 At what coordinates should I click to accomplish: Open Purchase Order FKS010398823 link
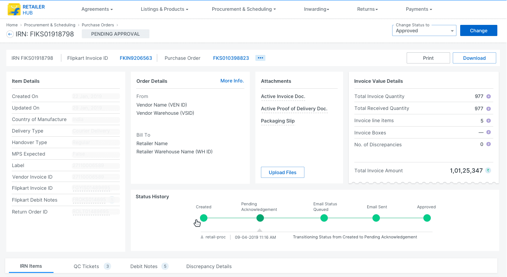231,58
